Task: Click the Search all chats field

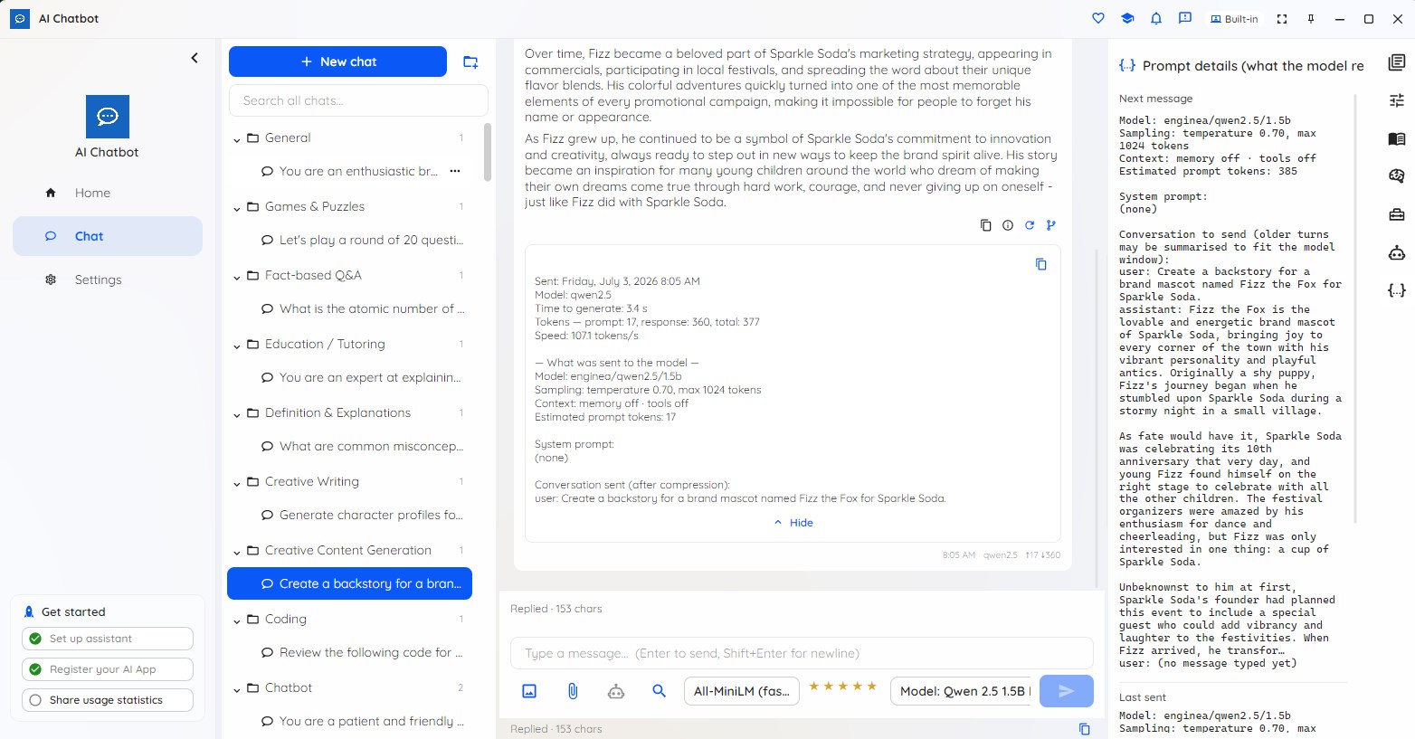Action: point(359,100)
